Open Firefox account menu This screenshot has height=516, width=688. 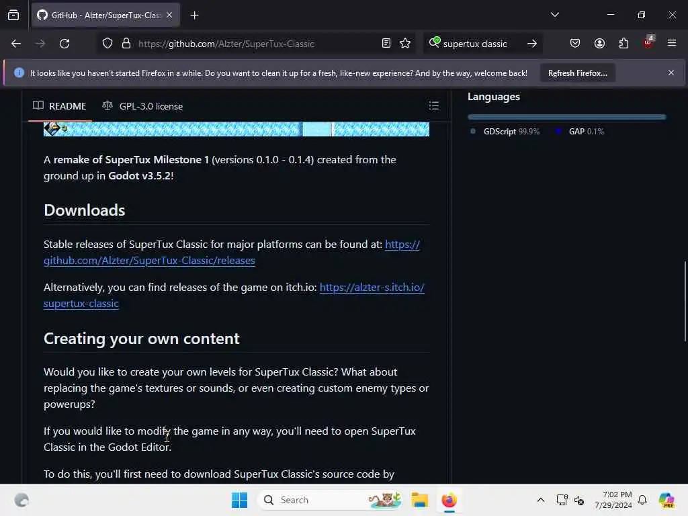point(599,44)
